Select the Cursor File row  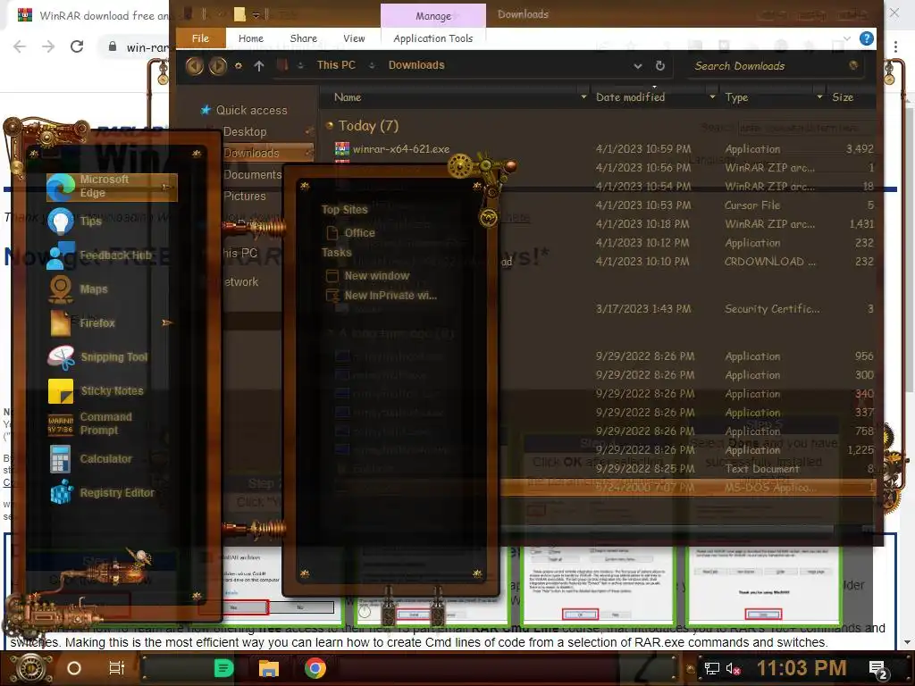click(689, 205)
